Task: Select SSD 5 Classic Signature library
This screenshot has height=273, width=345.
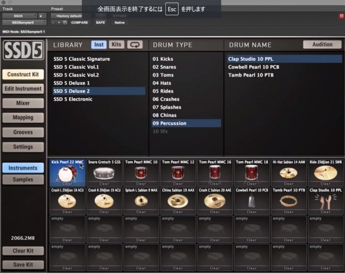Action: click(x=81, y=59)
